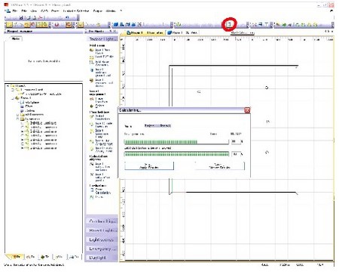Click the Stop and Apply Results button

coord(149,165)
